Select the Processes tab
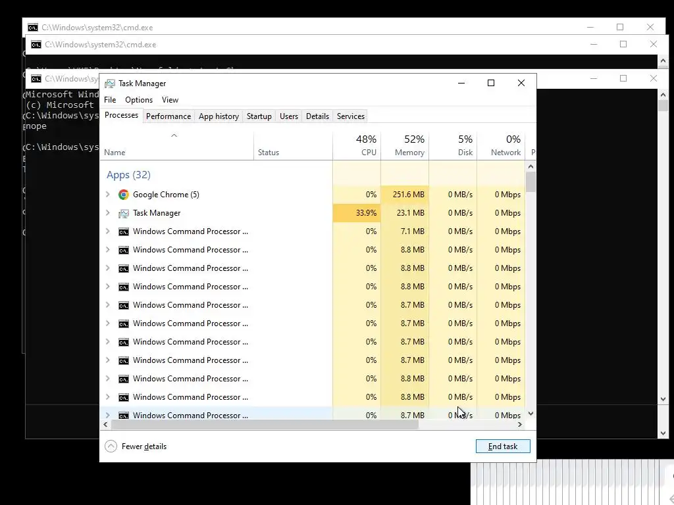Screen dimensions: 674x505 [121, 115]
